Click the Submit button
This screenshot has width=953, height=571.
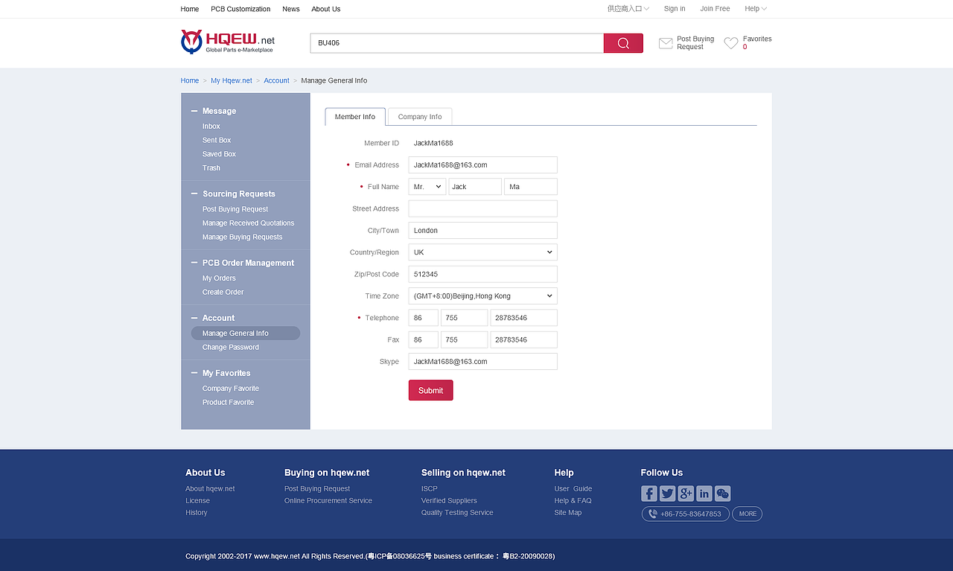[x=430, y=390]
